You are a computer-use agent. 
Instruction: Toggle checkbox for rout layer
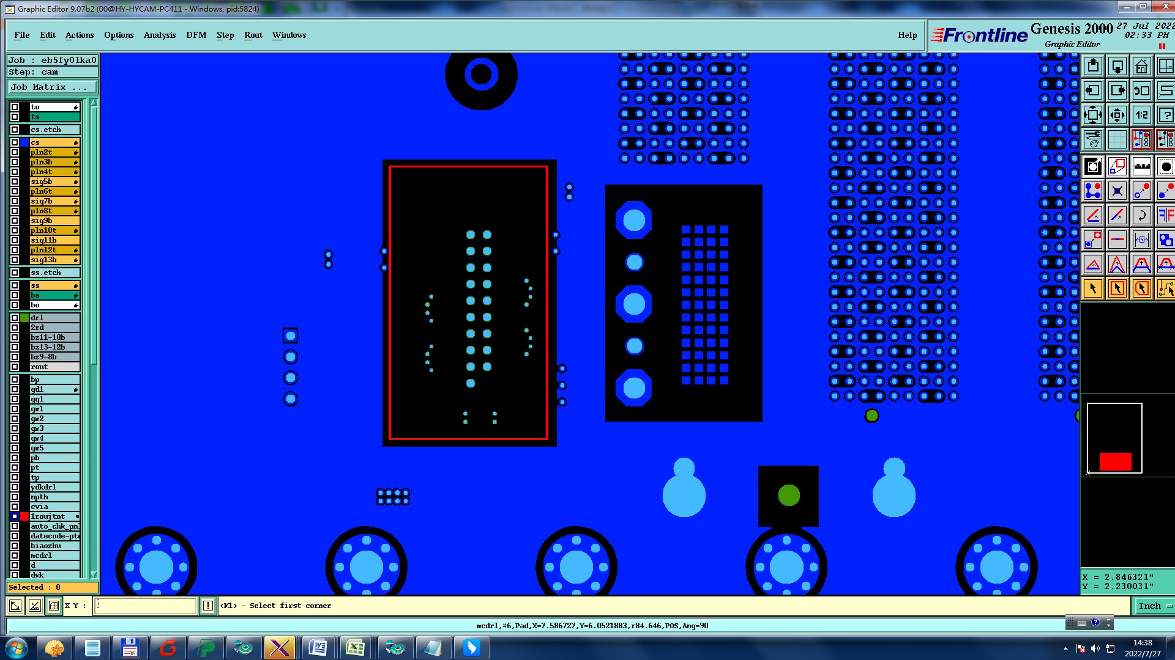[15, 367]
